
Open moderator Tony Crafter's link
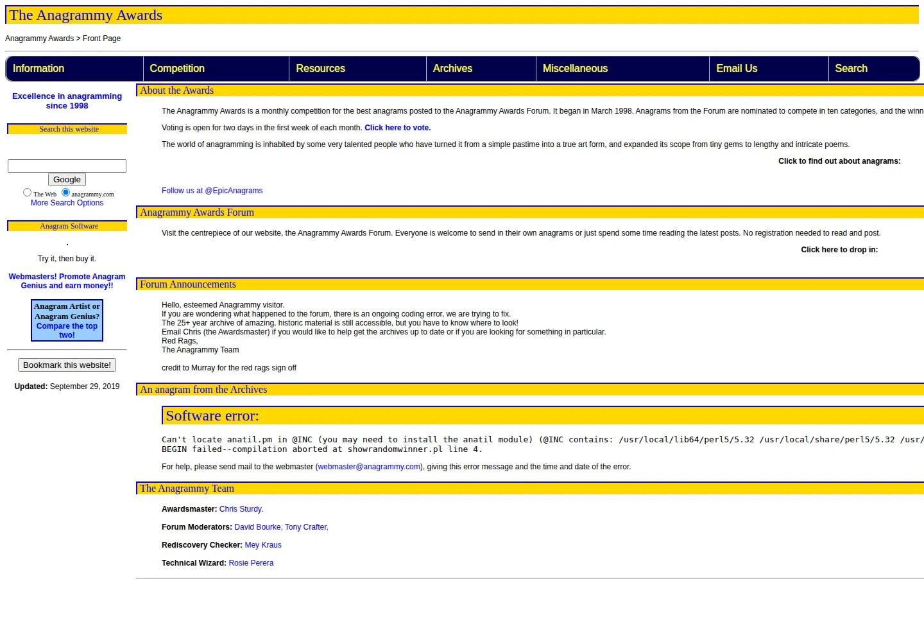click(307, 527)
